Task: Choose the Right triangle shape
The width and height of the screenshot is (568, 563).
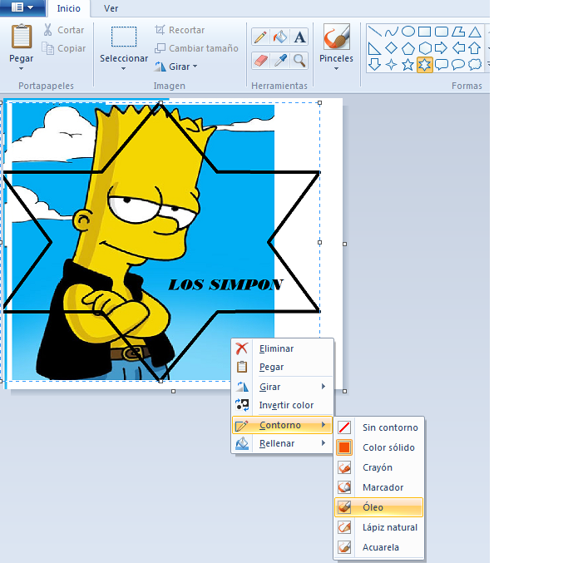Action: point(374,48)
